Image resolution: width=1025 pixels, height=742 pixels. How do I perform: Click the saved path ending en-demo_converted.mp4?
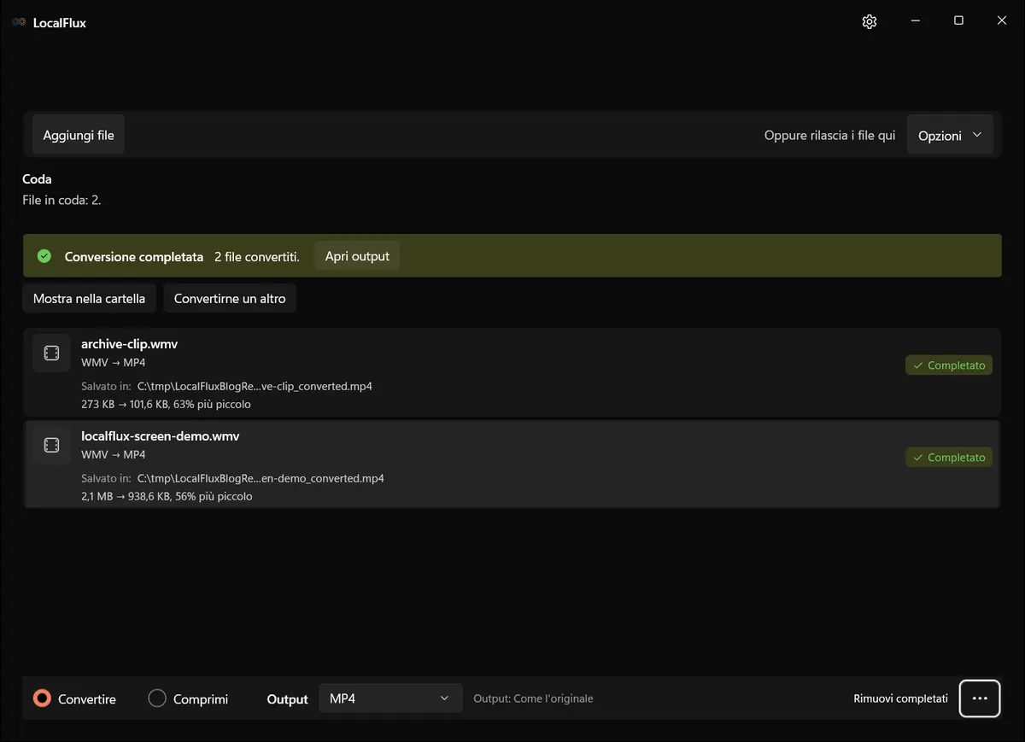click(261, 478)
